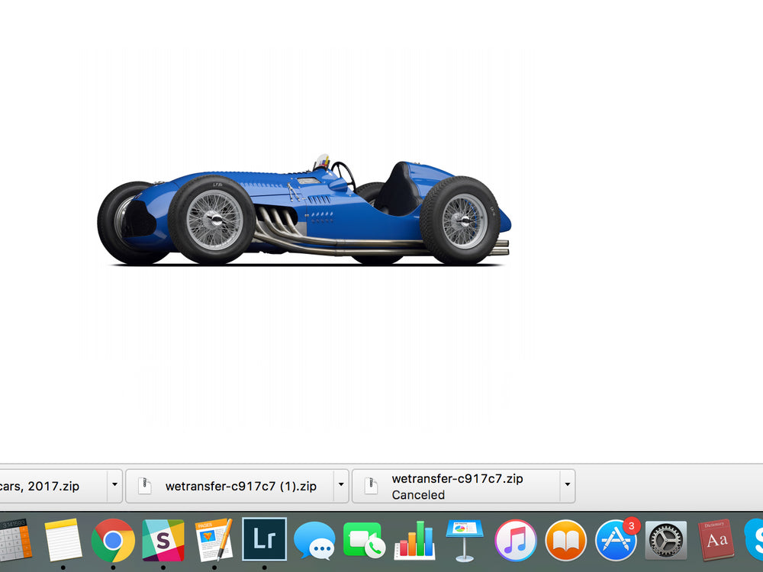Launch Slack from the dock
The image size is (763, 572).
163,540
